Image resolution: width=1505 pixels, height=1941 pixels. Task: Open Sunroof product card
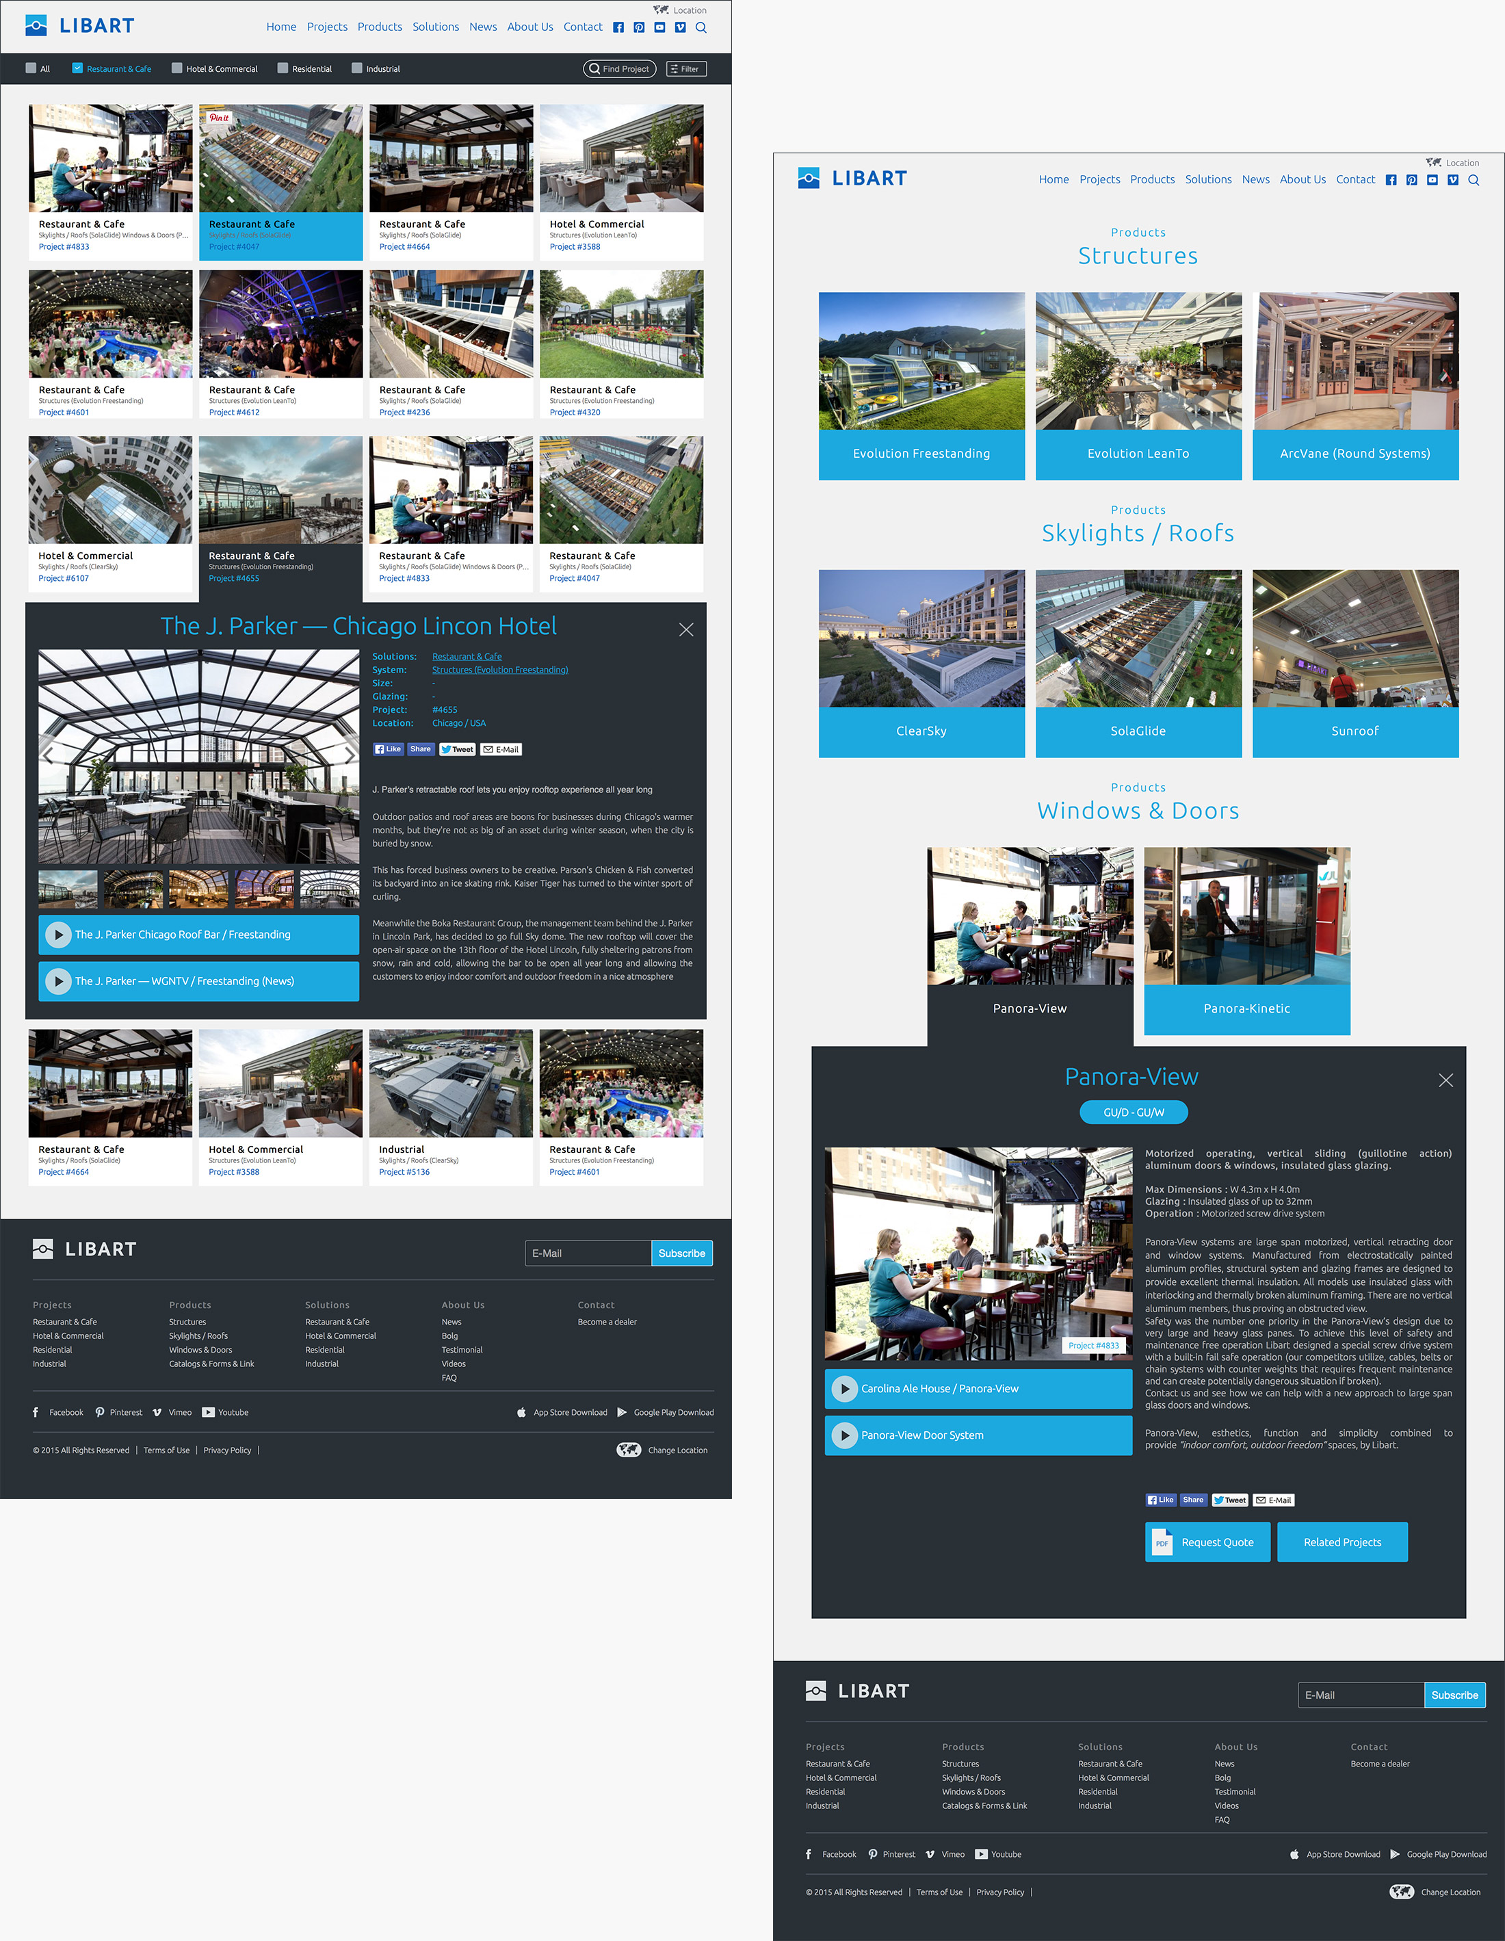coord(1355,663)
